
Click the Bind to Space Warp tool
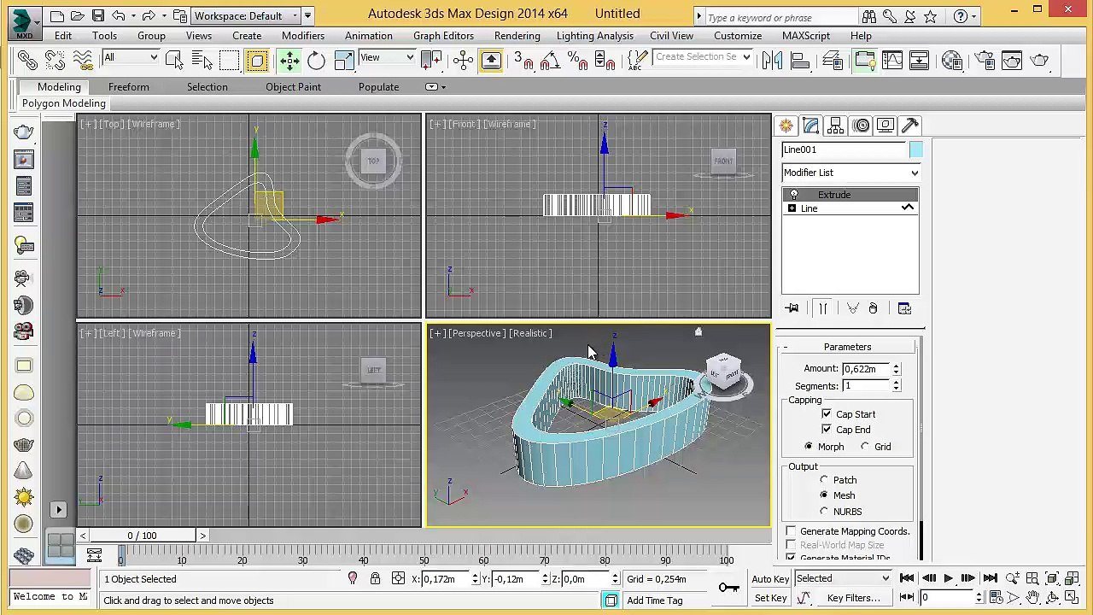pos(82,60)
